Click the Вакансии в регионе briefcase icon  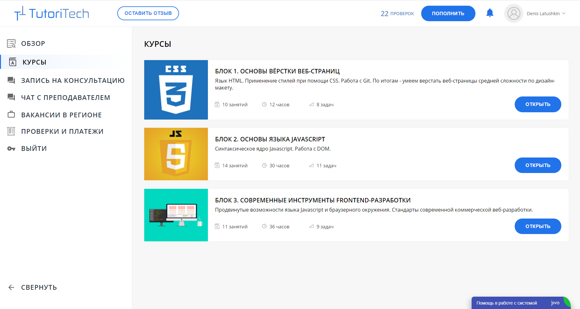[x=11, y=114]
